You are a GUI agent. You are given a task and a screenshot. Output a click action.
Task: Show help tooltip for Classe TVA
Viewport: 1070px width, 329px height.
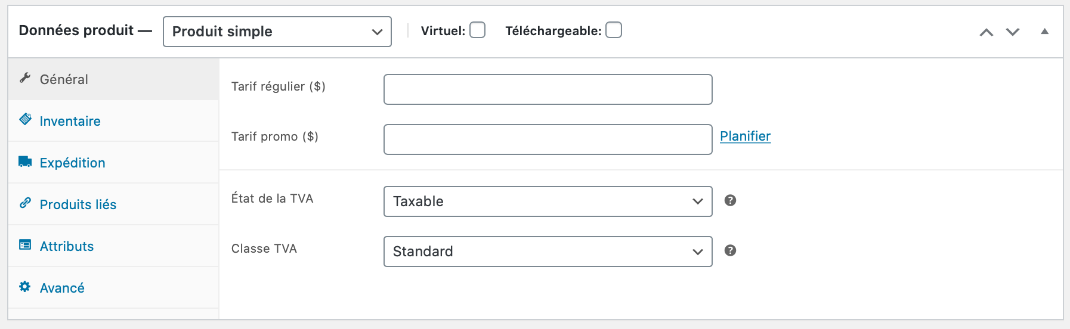[x=730, y=250]
